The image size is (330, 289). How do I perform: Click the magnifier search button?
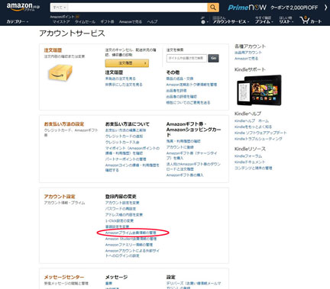(x=213, y=8)
